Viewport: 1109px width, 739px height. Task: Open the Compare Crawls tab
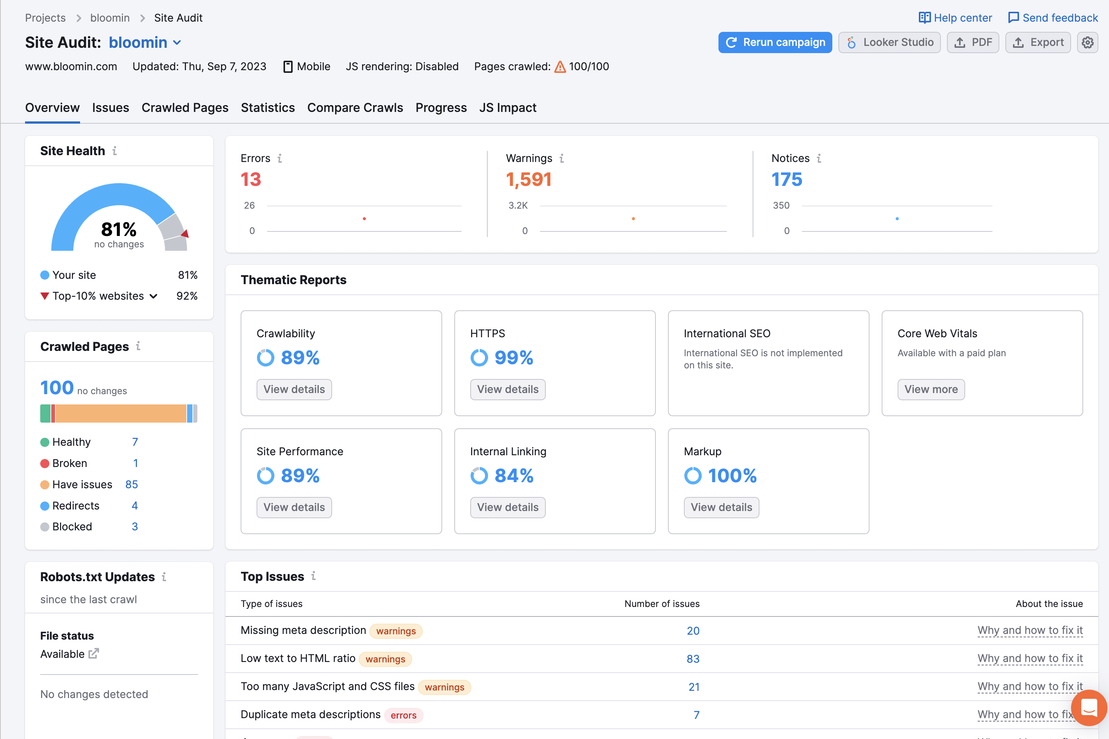tap(355, 107)
